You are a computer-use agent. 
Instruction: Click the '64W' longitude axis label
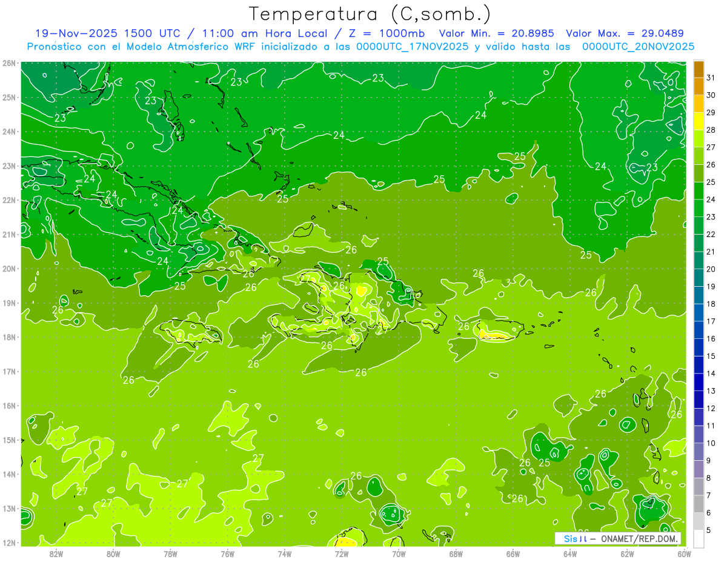pyautogui.click(x=570, y=554)
